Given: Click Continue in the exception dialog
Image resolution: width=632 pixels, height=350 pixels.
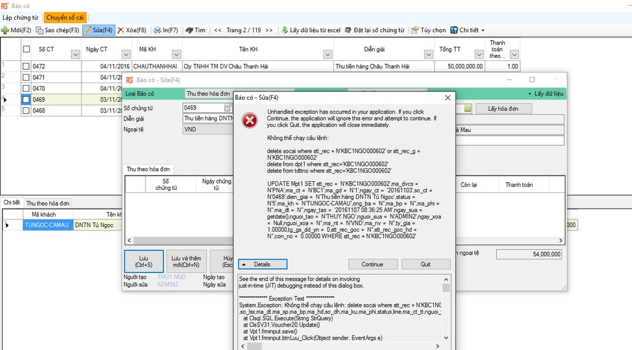Looking at the screenshot, I should [x=372, y=264].
